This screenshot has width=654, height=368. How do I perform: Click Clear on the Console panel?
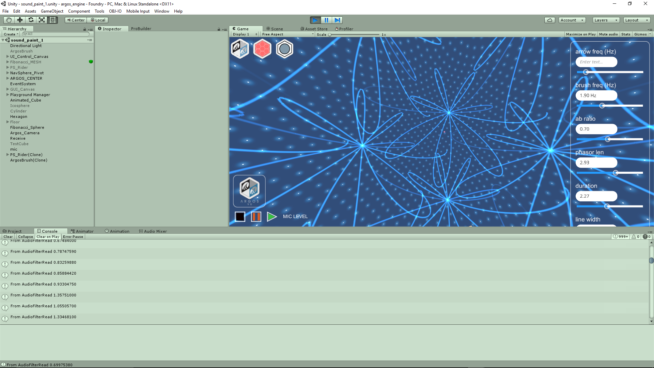click(x=8, y=236)
